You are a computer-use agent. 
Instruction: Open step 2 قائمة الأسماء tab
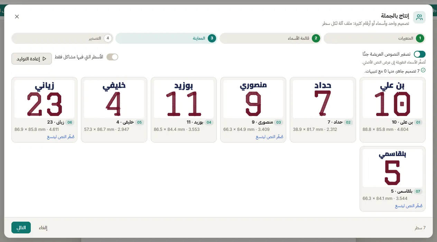tap(270, 38)
